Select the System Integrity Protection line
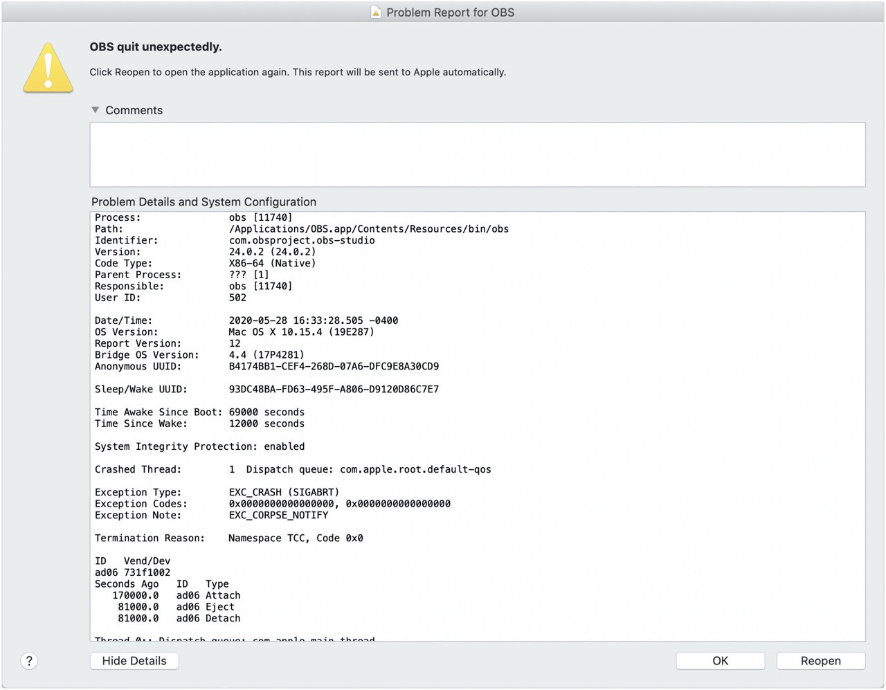Screen dimensions: 886x690 (199, 446)
